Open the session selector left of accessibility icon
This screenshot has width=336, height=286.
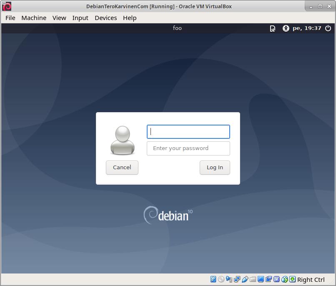pyautogui.click(x=272, y=28)
